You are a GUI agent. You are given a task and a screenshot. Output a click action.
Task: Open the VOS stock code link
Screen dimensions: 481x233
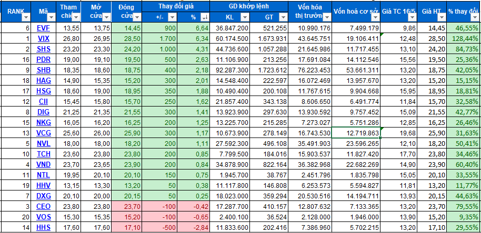(x=43, y=217)
